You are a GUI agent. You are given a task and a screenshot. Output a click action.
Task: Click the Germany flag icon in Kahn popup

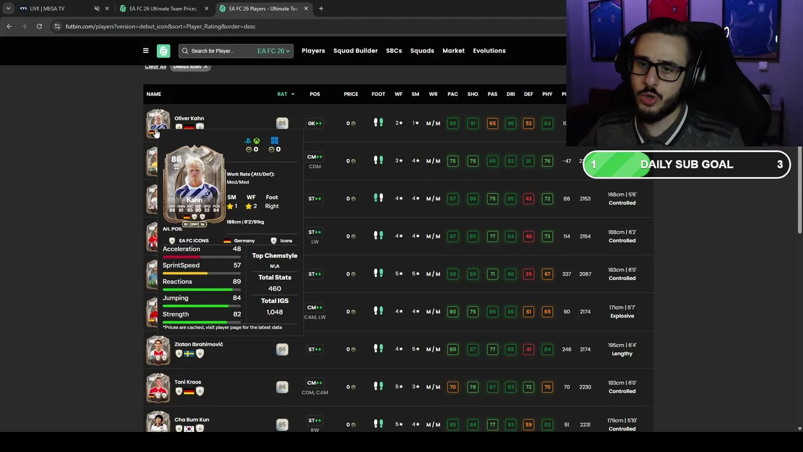coord(227,241)
